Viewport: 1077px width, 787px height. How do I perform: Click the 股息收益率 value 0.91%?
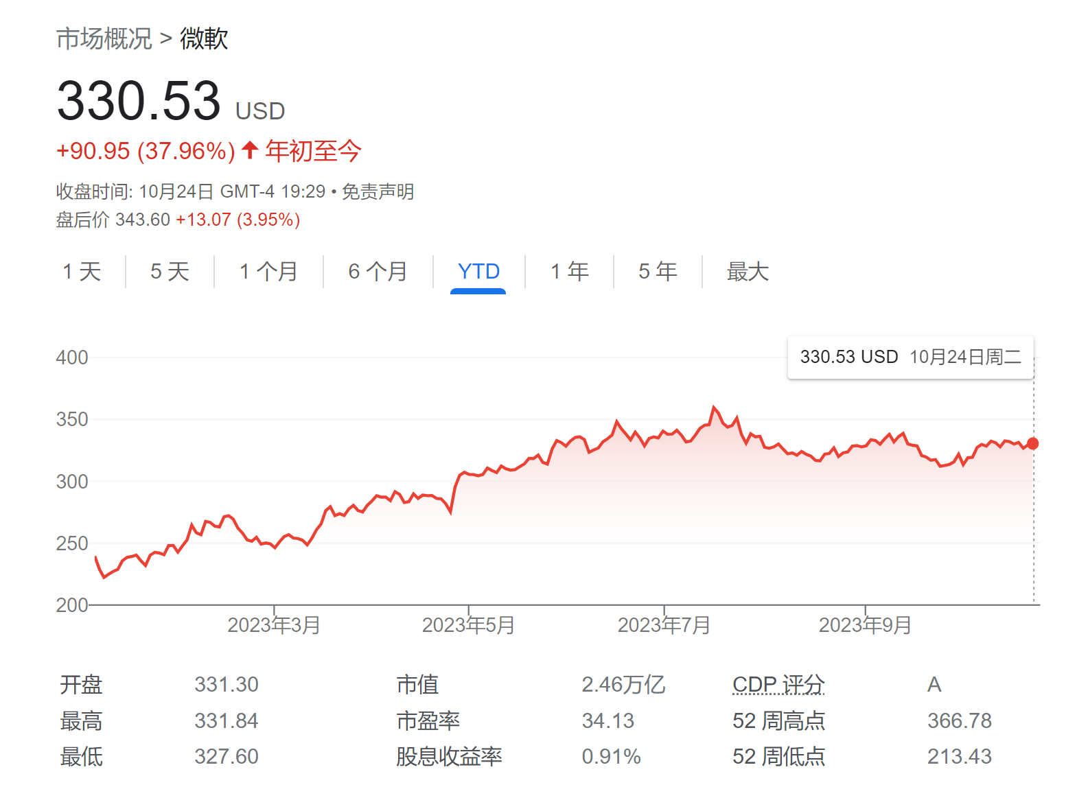(x=612, y=757)
